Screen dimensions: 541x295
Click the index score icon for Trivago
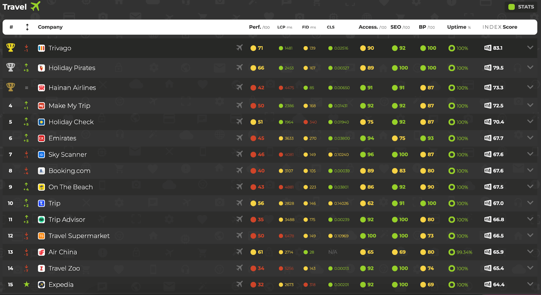pos(488,48)
